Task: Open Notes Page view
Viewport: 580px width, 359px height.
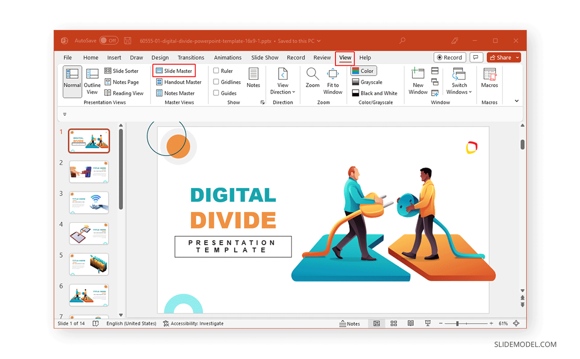Action: pyautogui.click(x=122, y=82)
